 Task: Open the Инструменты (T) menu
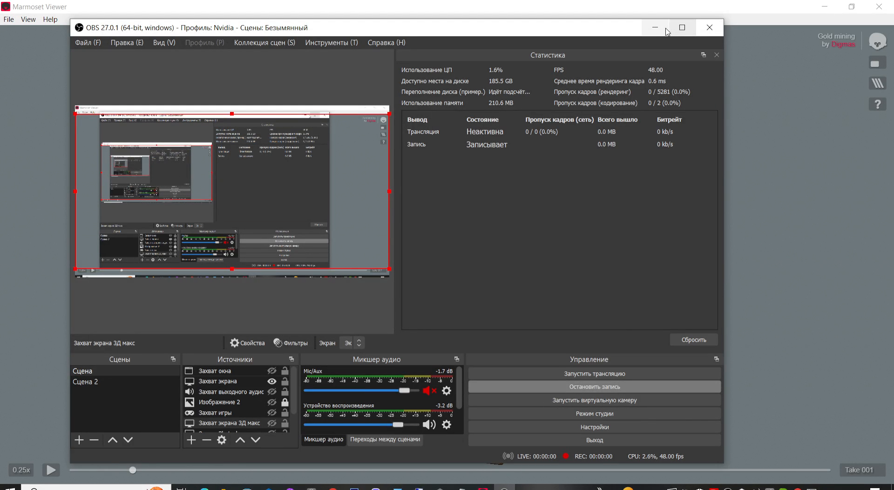(332, 43)
